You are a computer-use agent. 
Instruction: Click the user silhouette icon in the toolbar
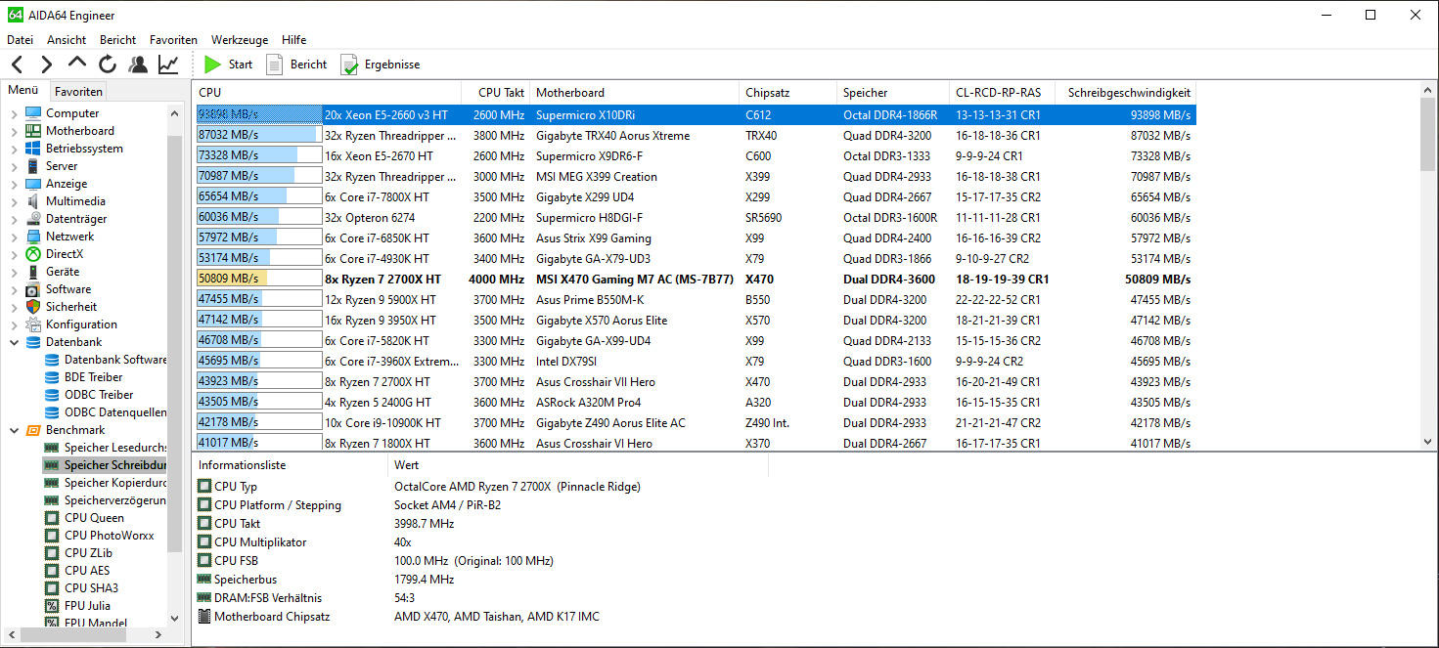(x=138, y=65)
